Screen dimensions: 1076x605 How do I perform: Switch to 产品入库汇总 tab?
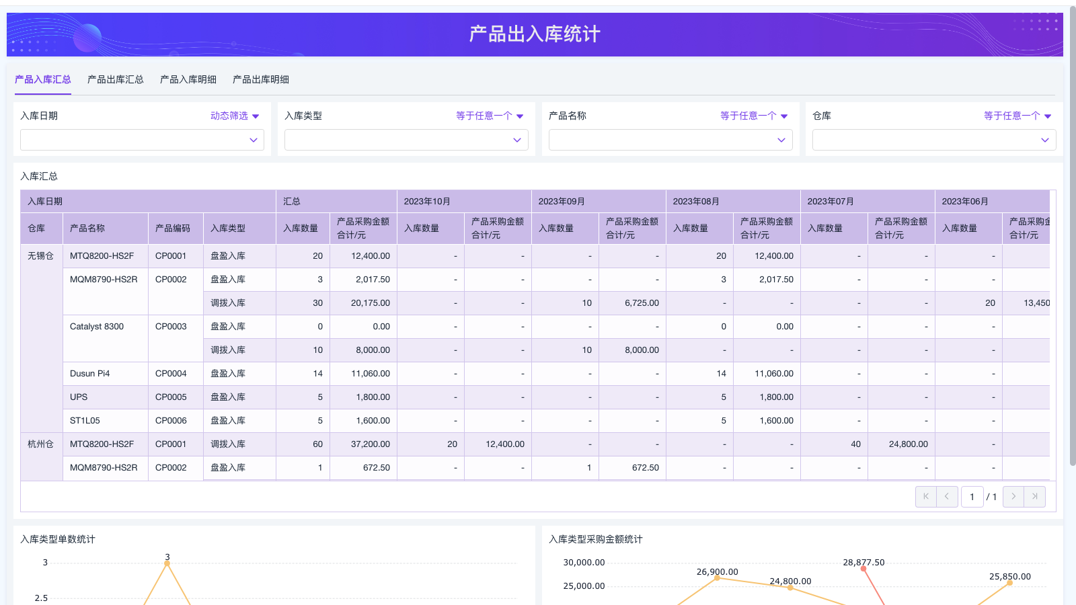coord(43,79)
